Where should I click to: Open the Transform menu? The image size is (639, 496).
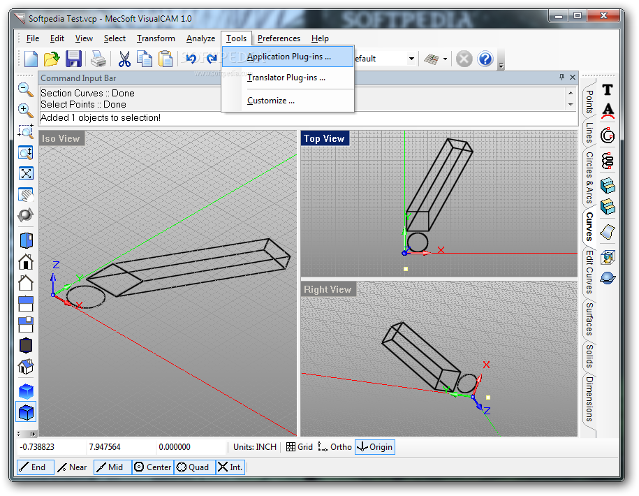coord(156,38)
